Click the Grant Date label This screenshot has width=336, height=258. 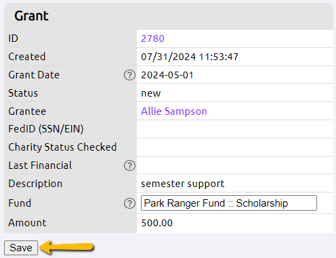pos(34,75)
